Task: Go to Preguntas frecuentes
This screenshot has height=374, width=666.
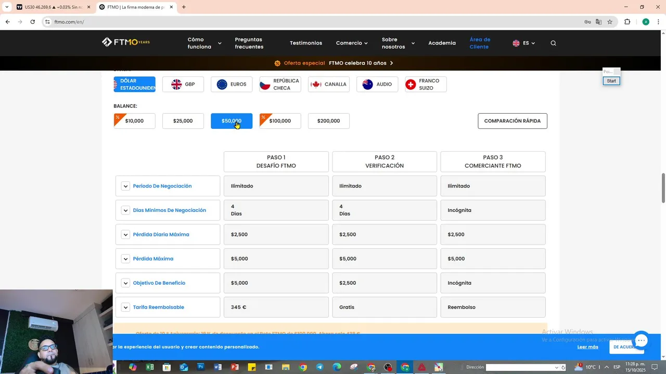Action: click(249, 43)
